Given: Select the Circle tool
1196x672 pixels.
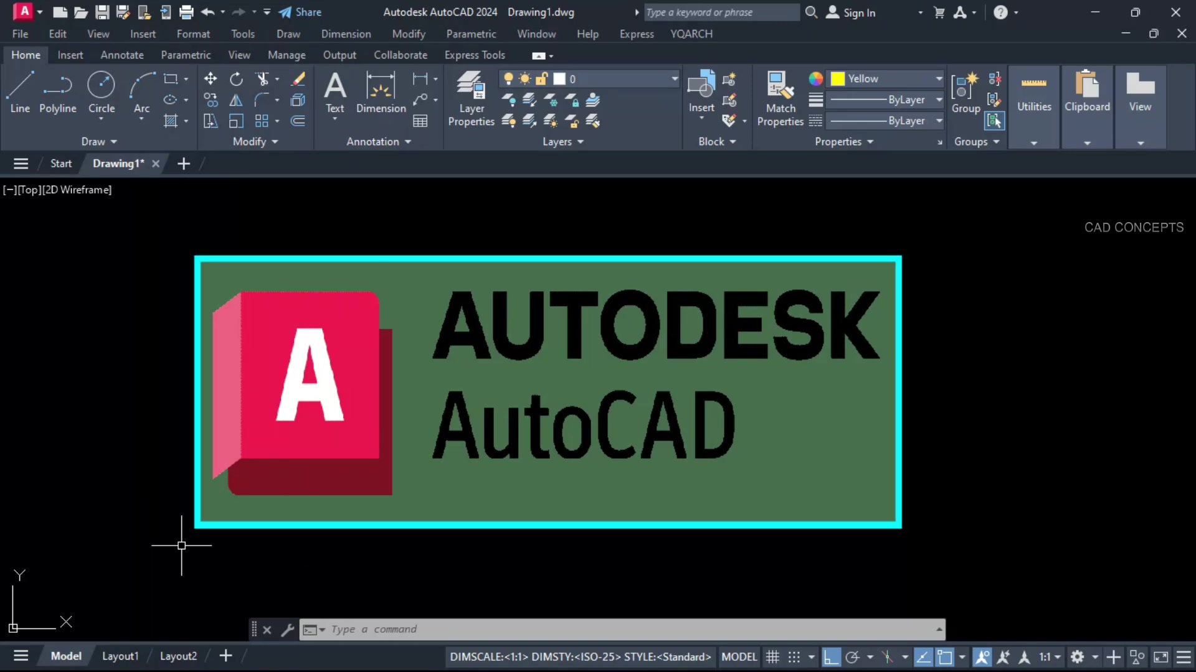Looking at the screenshot, I should (x=102, y=90).
